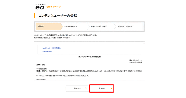Click the X icon on 同意しない
Image resolution: width=186 pixels, height=98 pixels.
point(86,89)
